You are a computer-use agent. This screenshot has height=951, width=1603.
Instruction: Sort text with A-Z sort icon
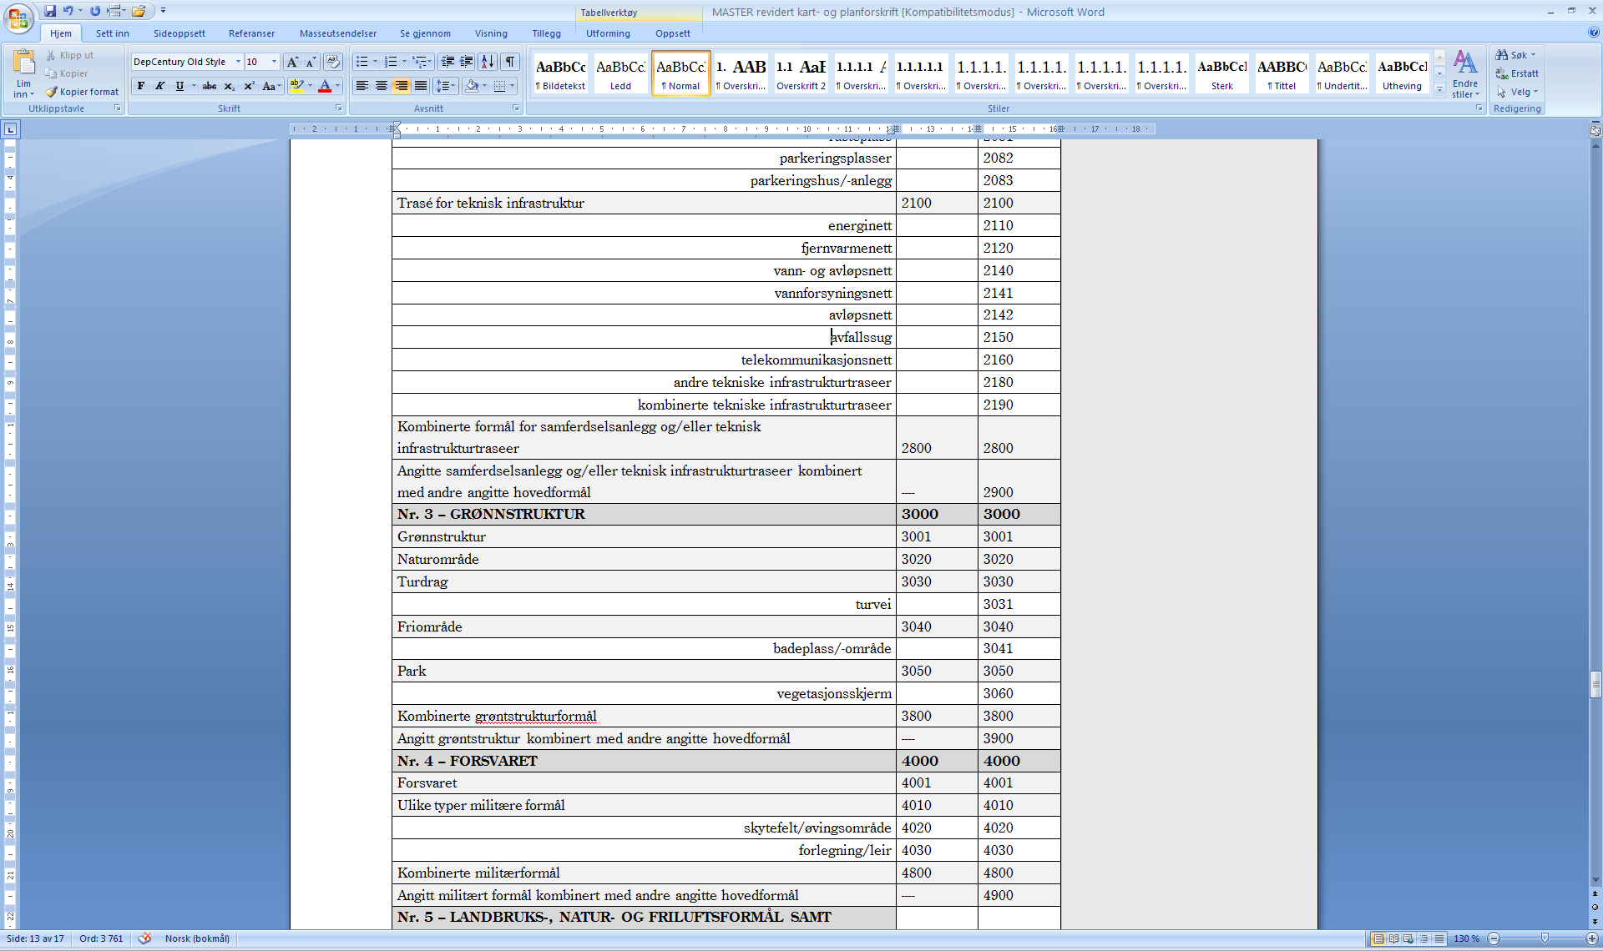488,62
